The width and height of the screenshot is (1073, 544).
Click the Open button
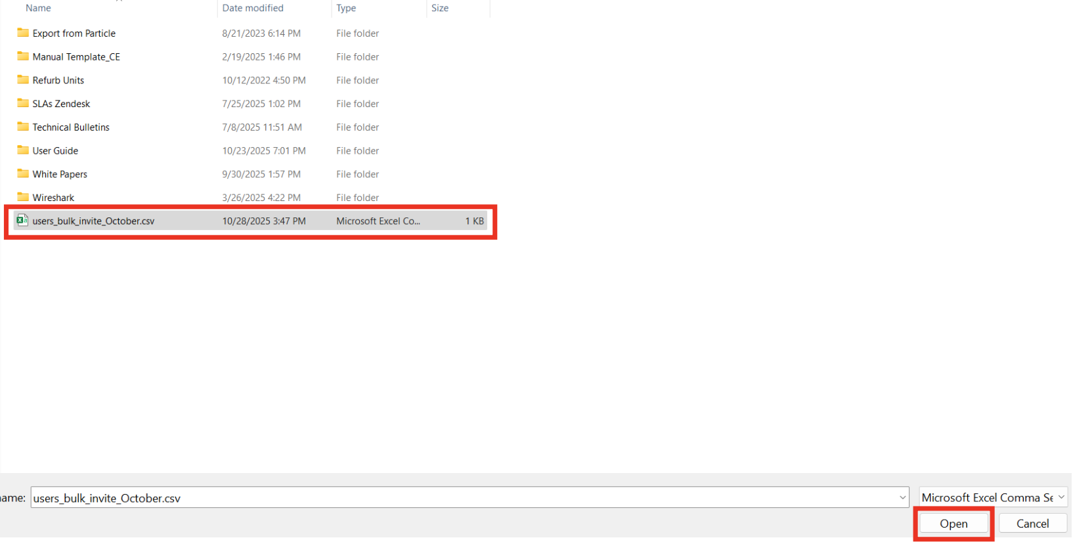pyautogui.click(x=953, y=524)
